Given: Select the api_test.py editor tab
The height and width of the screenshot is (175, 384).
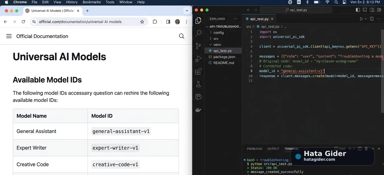Looking at the screenshot, I should point(259,19).
